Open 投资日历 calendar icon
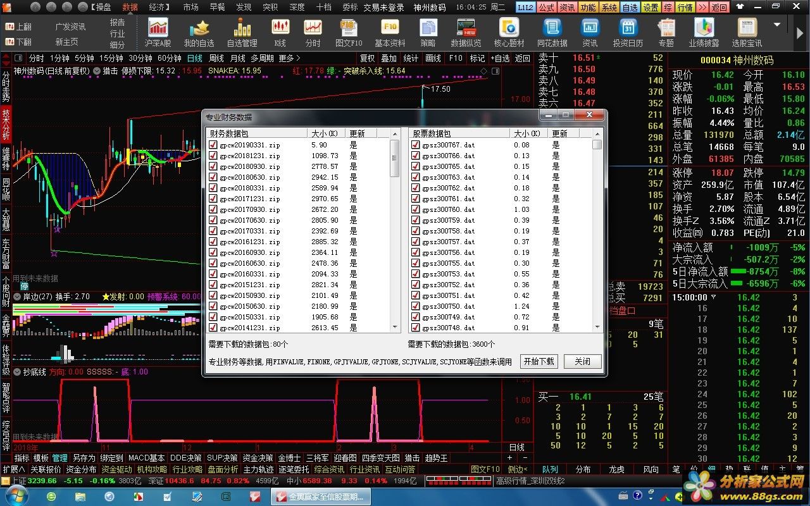 point(628,33)
